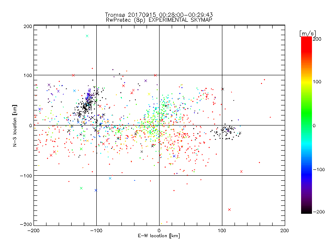Click the E-W axis tick label "-100"
The width and height of the screenshot is (335, 251).
click(96, 231)
